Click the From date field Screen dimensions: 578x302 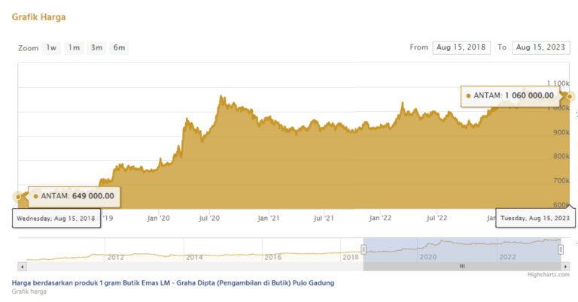[x=462, y=47]
